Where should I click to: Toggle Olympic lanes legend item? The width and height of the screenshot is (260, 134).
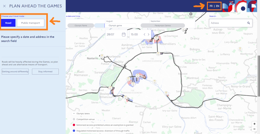(81, 114)
